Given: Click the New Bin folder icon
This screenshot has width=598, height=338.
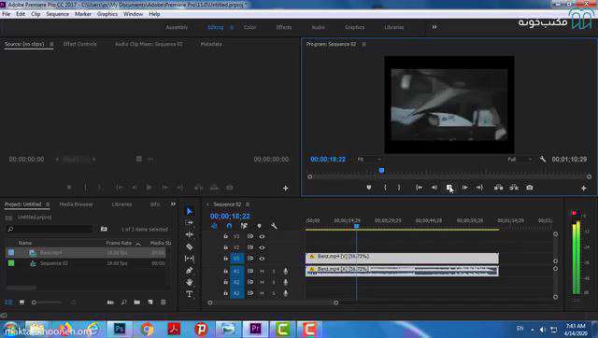Looking at the screenshot, I should click(x=137, y=303).
